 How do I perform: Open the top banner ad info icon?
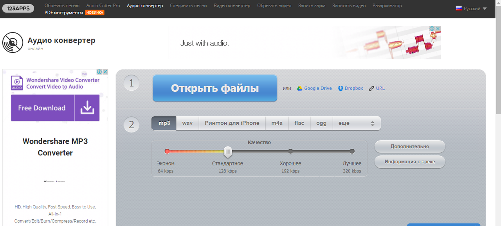click(x=432, y=28)
